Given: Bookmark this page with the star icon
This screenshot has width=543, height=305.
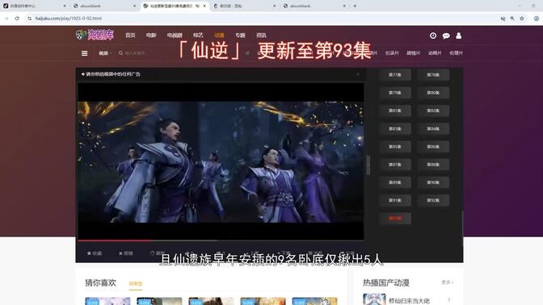Looking at the screenshot, I should click(521, 19).
